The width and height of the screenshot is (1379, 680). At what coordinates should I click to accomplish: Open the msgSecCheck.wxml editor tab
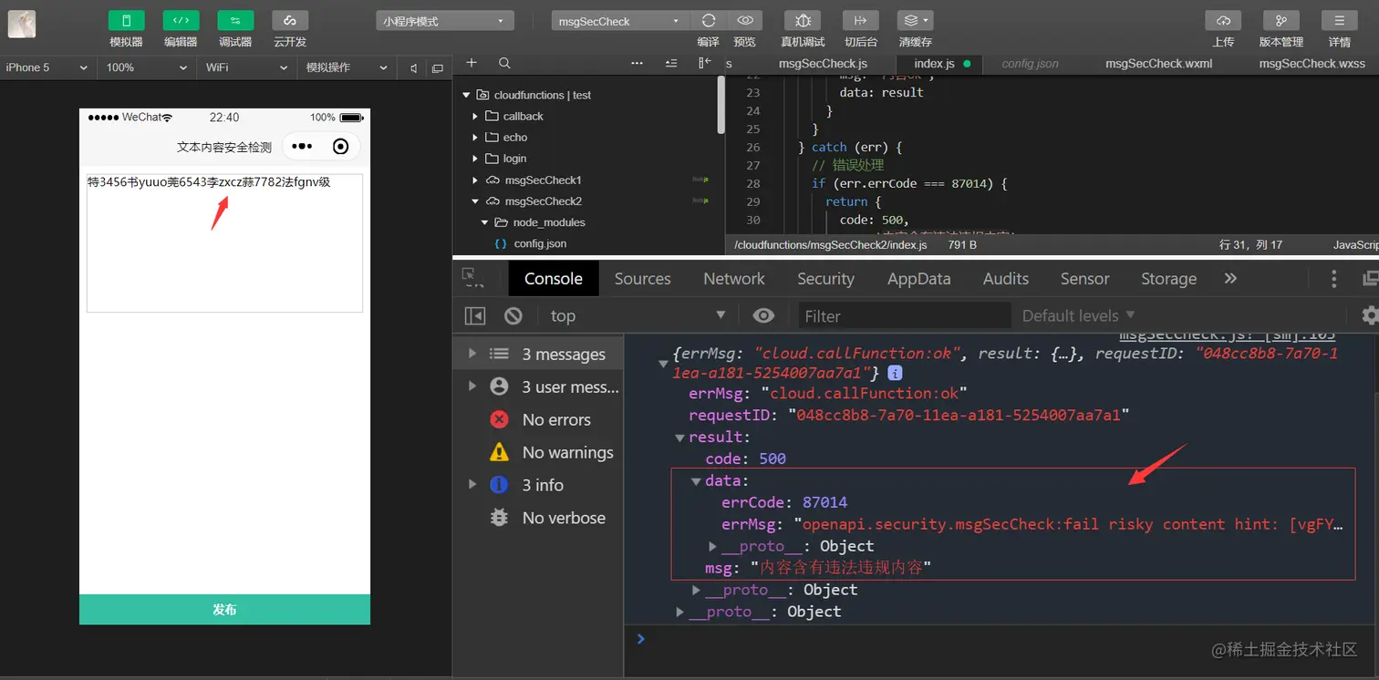(1158, 64)
